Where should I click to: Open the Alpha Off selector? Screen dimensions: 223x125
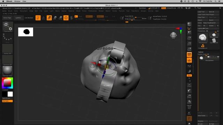(x=8, y=49)
